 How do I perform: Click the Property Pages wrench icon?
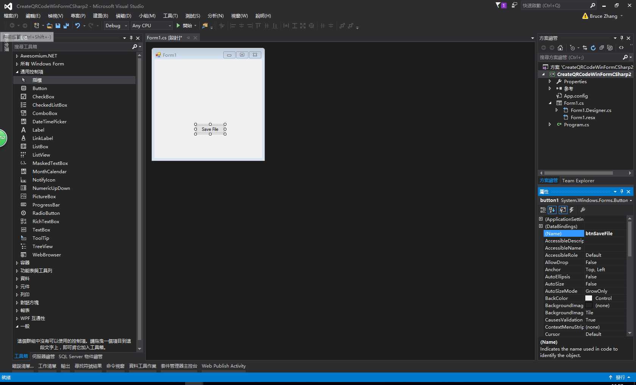[x=583, y=210]
